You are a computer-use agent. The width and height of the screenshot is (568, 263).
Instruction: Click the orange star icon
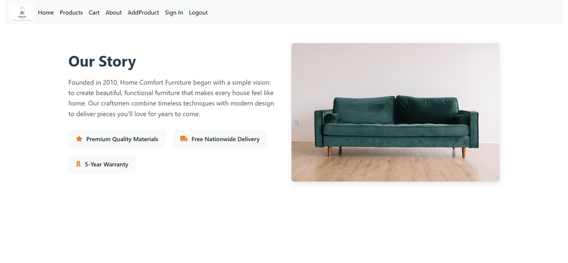pyautogui.click(x=79, y=139)
